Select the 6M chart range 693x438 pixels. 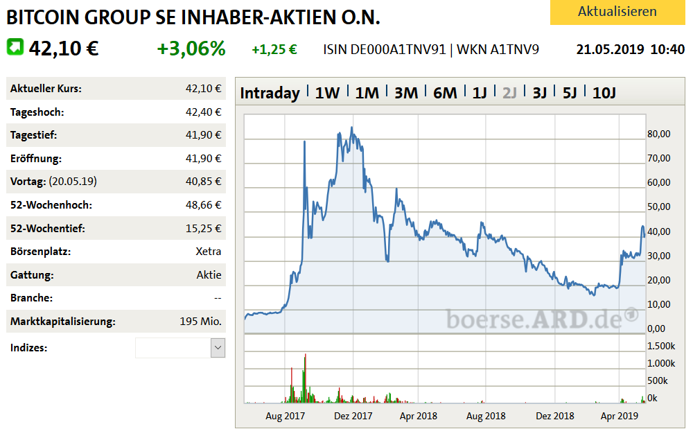click(445, 93)
